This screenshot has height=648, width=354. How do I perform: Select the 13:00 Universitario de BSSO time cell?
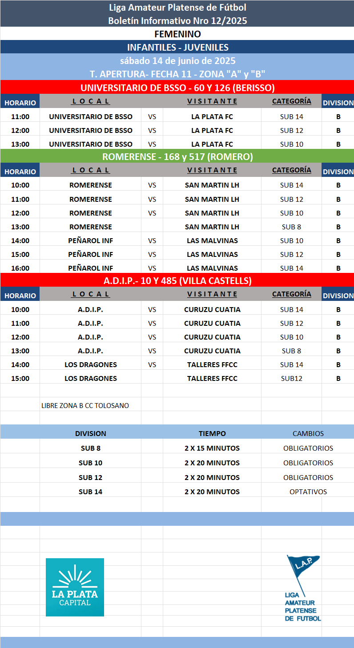point(20,144)
